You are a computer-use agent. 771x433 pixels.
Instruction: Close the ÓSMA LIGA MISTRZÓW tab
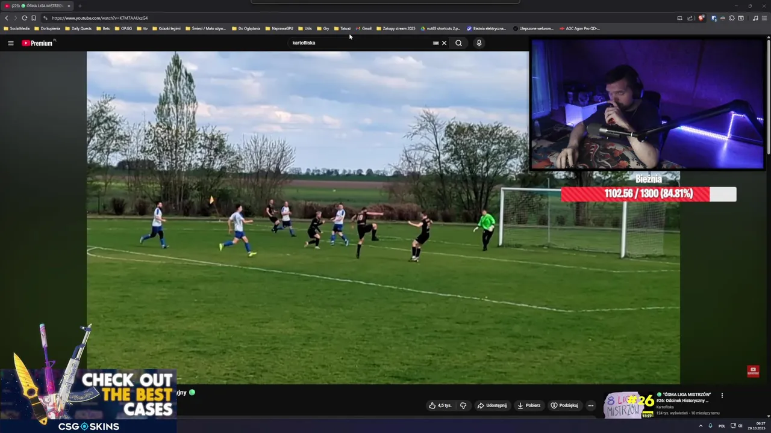point(69,6)
